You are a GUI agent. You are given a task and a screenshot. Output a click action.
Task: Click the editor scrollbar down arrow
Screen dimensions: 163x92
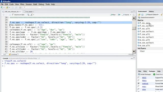point(134,51)
